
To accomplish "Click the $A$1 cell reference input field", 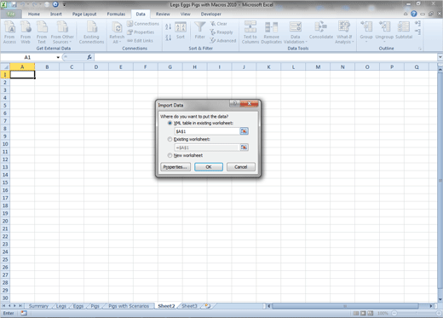I will pyautogui.click(x=207, y=131).
